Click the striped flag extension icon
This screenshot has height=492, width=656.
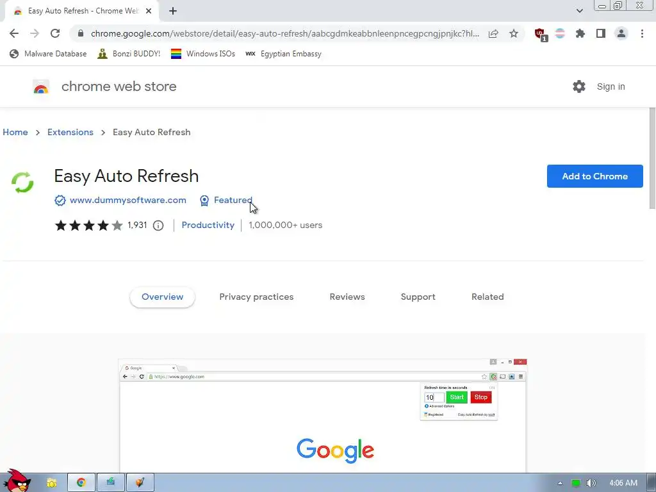(560, 33)
